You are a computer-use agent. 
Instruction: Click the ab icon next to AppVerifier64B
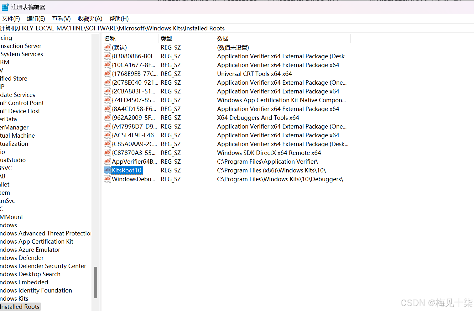point(107,161)
